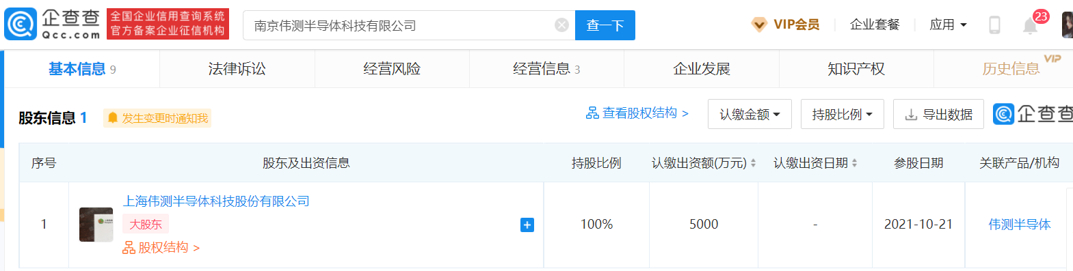This screenshot has height=271, width=1073.
Task: Click the 查一下 search button
Action: [605, 25]
